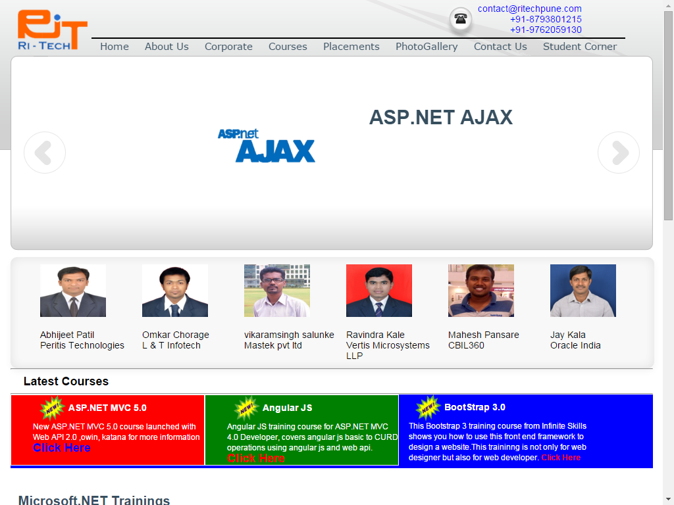Click 'Mahesh Pansare CBIL360' caption
This screenshot has width=674, height=505.
484,340
